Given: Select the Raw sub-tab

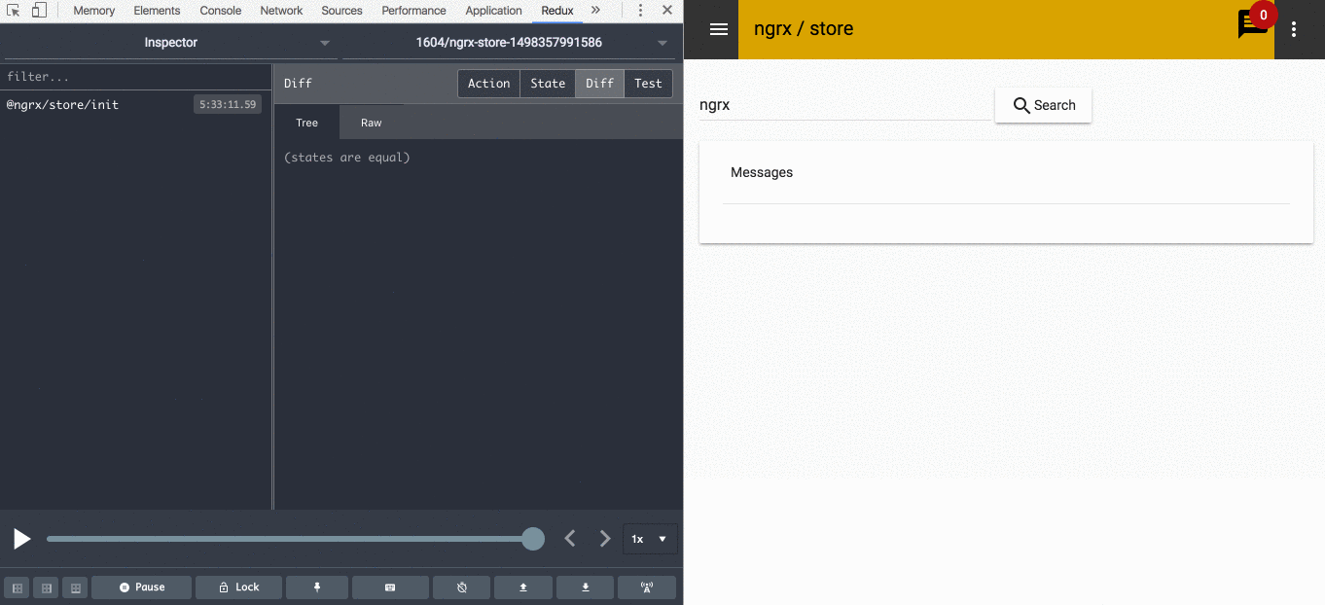Looking at the screenshot, I should 371,123.
